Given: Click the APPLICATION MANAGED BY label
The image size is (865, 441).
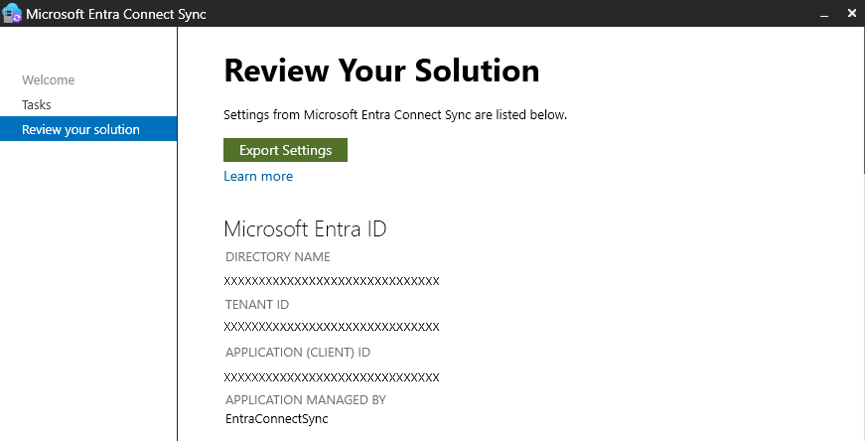Looking at the screenshot, I should (x=306, y=400).
